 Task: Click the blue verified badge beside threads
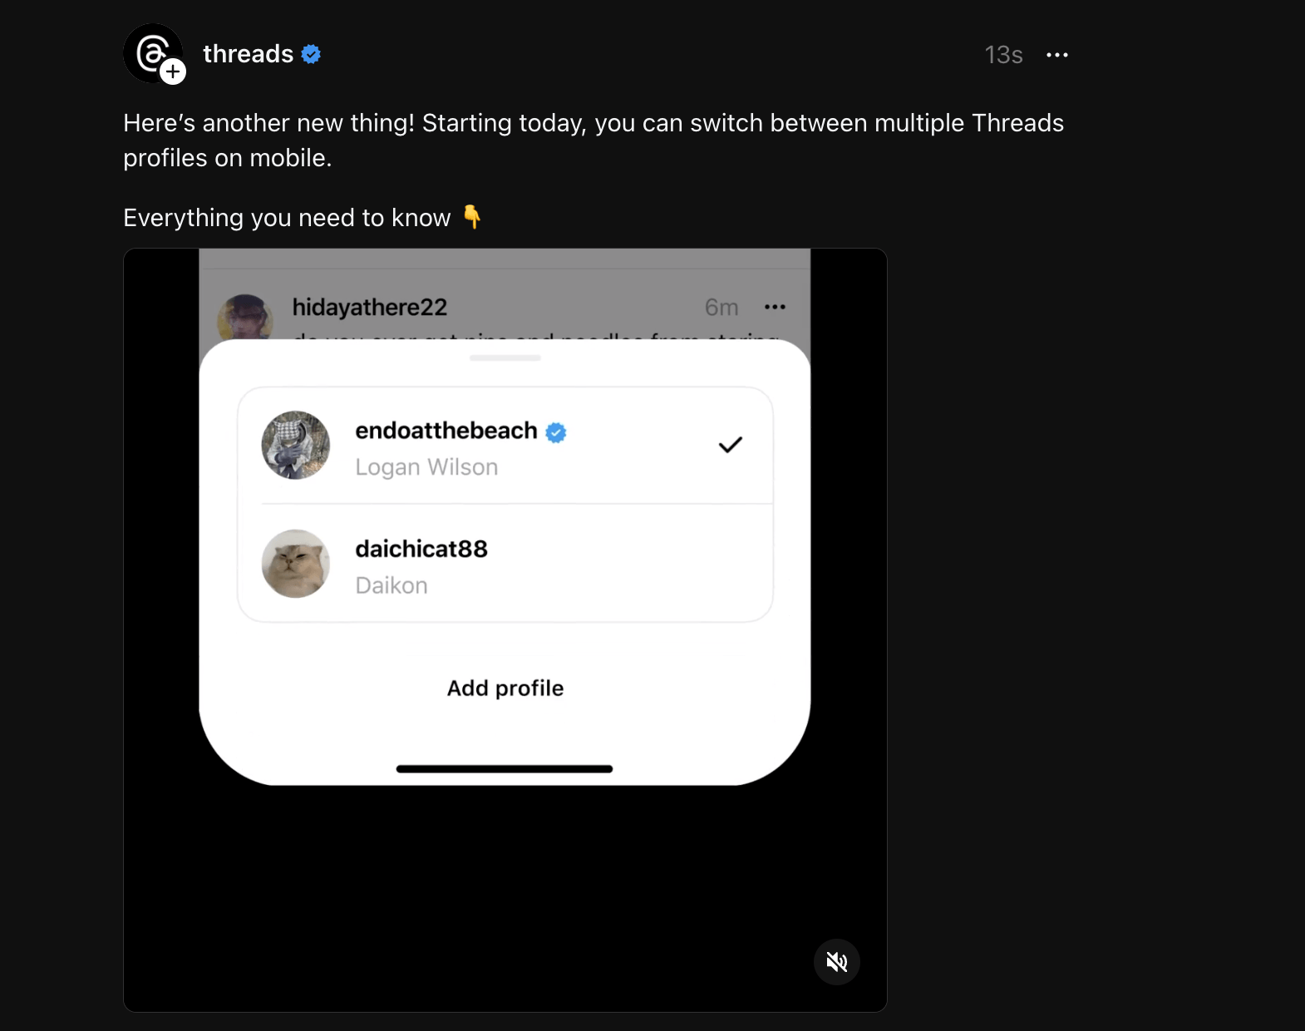coord(311,54)
